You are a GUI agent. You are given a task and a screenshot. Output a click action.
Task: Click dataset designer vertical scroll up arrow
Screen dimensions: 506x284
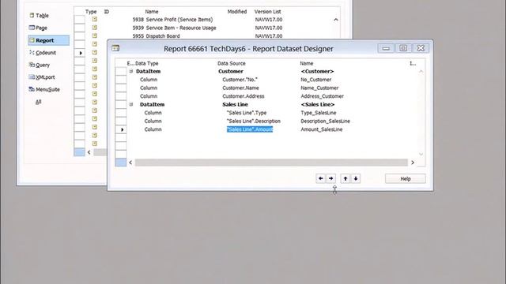pos(421,72)
